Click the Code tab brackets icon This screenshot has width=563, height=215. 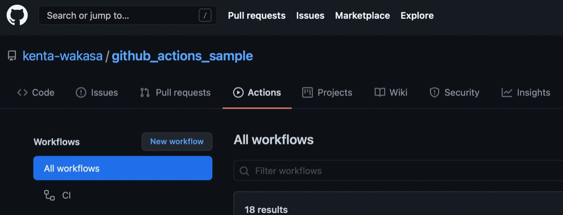point(22,93)
